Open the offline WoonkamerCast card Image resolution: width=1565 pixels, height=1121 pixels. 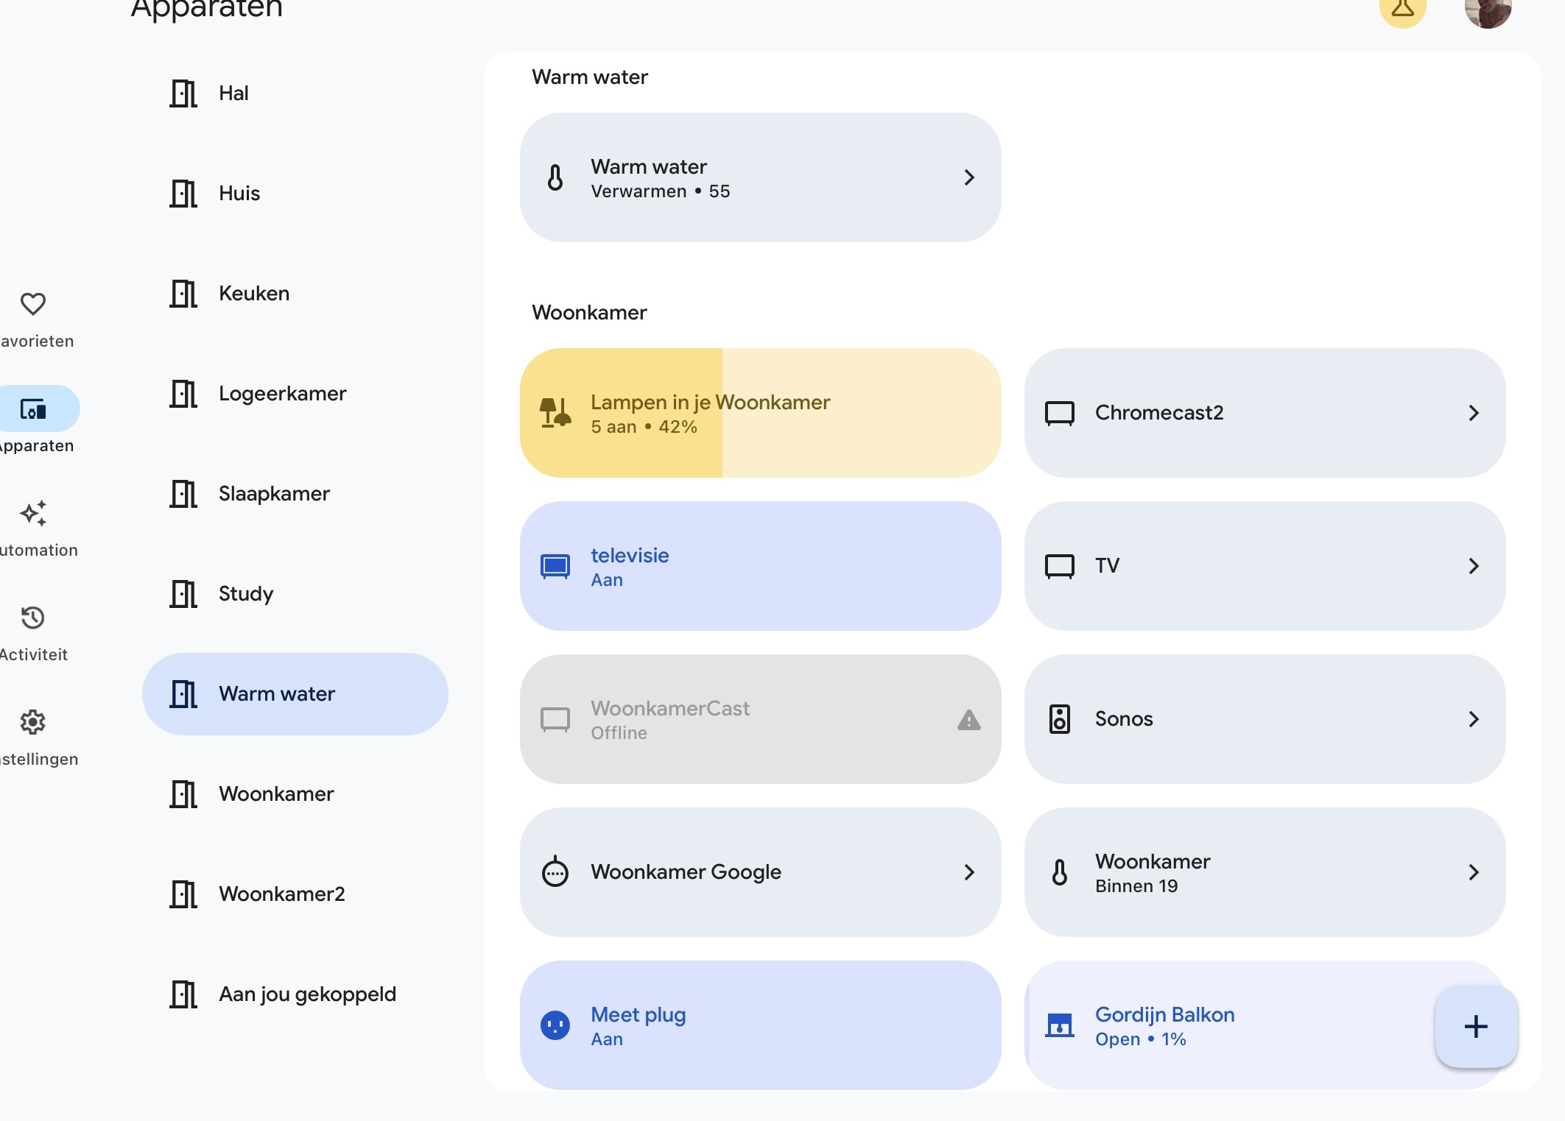tap(760, 719)
